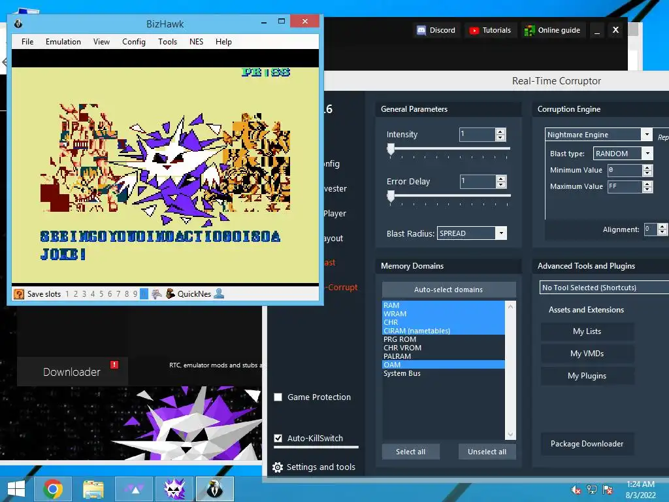Click the Maximum Value FF field
Image resolution: width=669 pixels, height=502 pixels.
(x=625, y=186)
